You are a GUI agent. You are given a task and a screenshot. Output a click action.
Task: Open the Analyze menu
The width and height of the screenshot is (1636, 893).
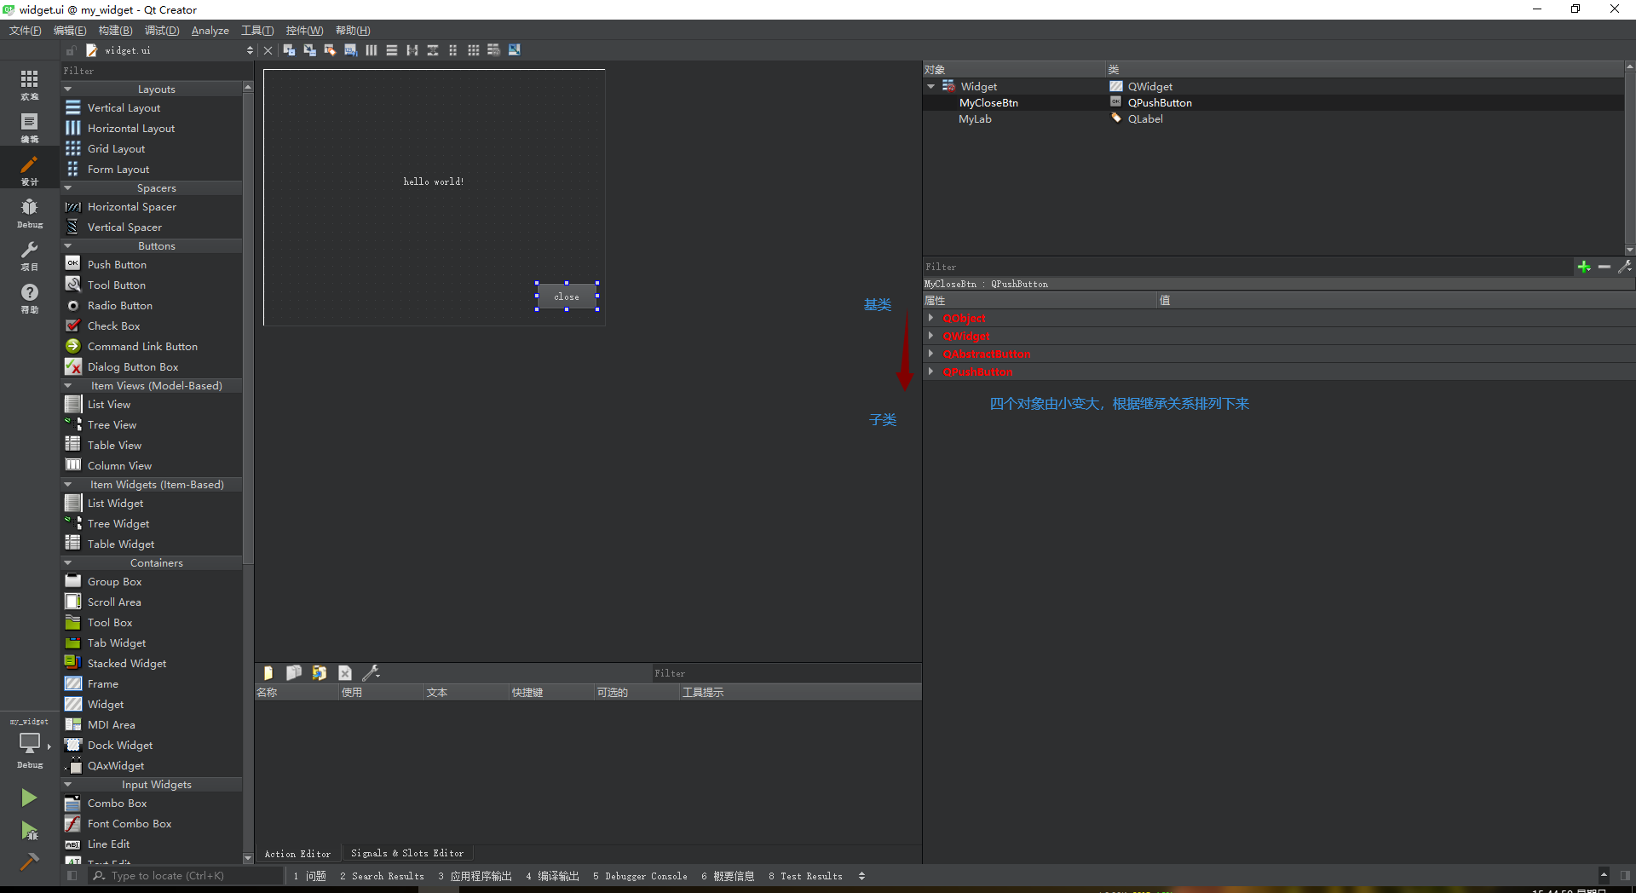pyautogui.click(x=210, y=31)
